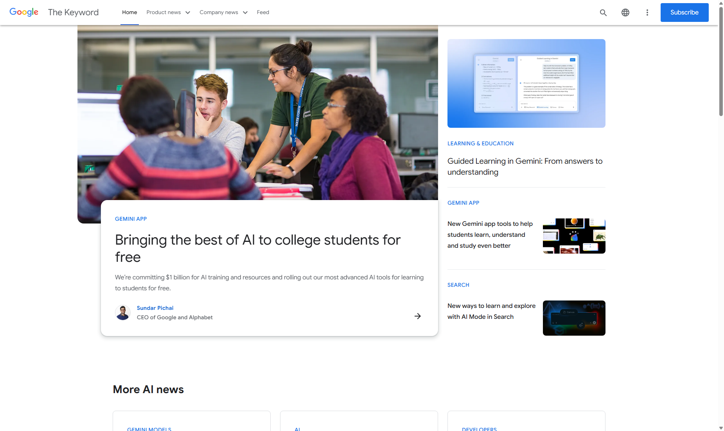Open the AI Mode in Search dark thumbnail
Image resolution: width=724 pixels, height=431 pixels.
[574, 318]
